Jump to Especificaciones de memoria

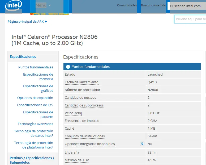coord(38,77)
